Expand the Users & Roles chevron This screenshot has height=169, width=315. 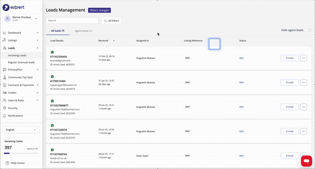pos(37,100)
